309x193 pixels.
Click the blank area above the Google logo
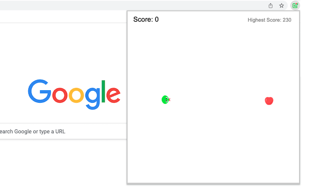pyautogui.click(x=72, y=48)
